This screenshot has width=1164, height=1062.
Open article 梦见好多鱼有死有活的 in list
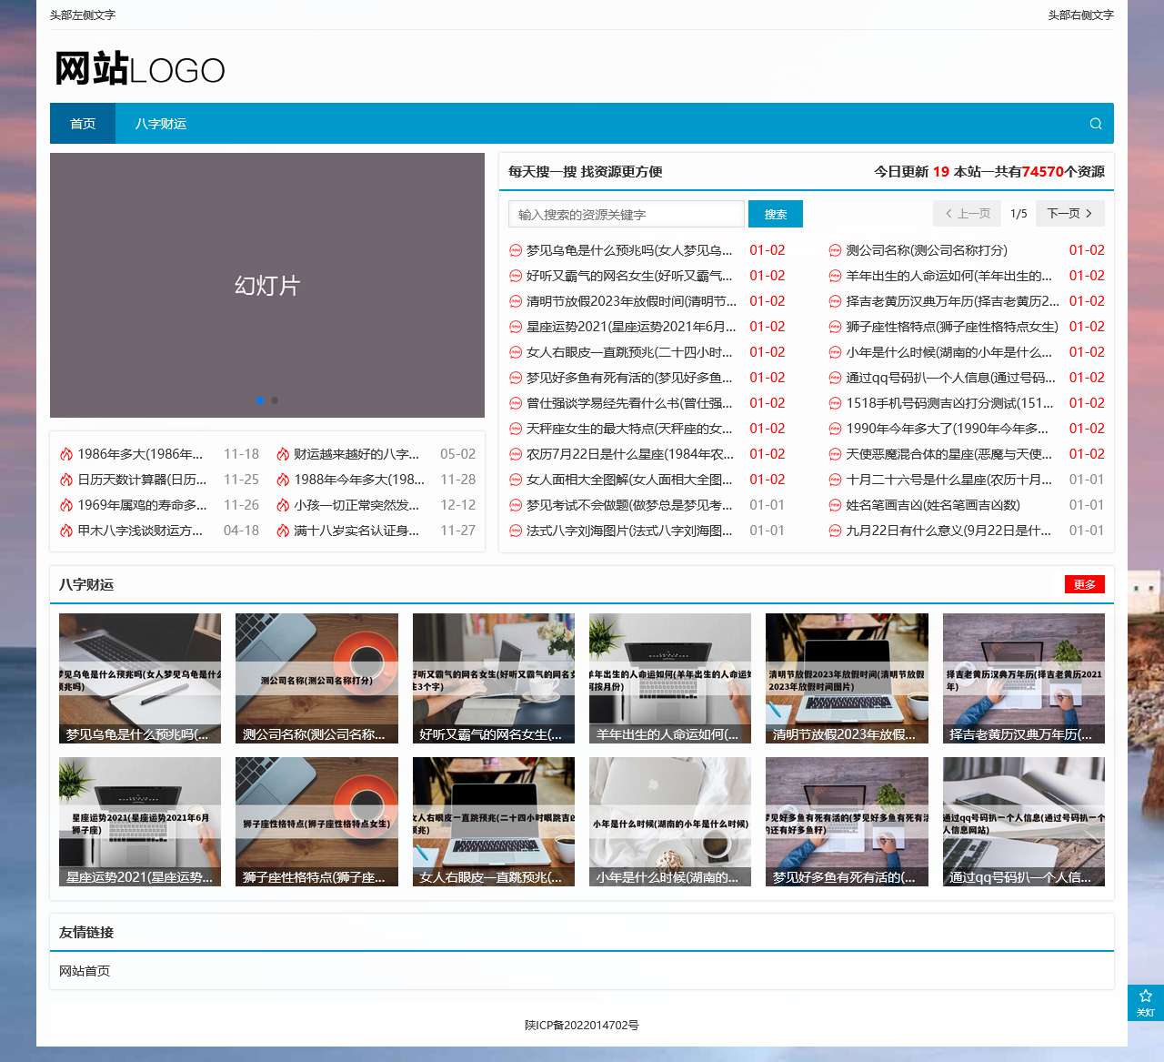coord(629,378)
